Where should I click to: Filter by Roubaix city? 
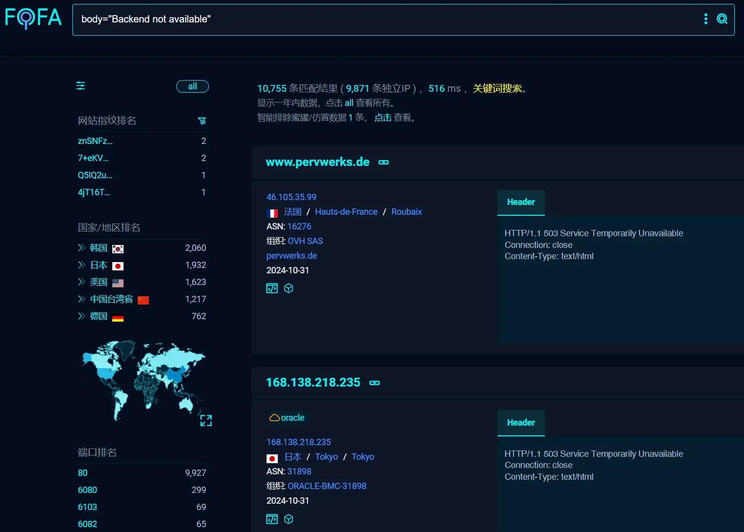407,212
